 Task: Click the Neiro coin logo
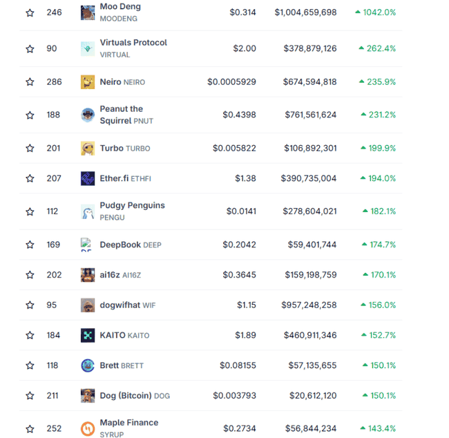click(88, 82)
